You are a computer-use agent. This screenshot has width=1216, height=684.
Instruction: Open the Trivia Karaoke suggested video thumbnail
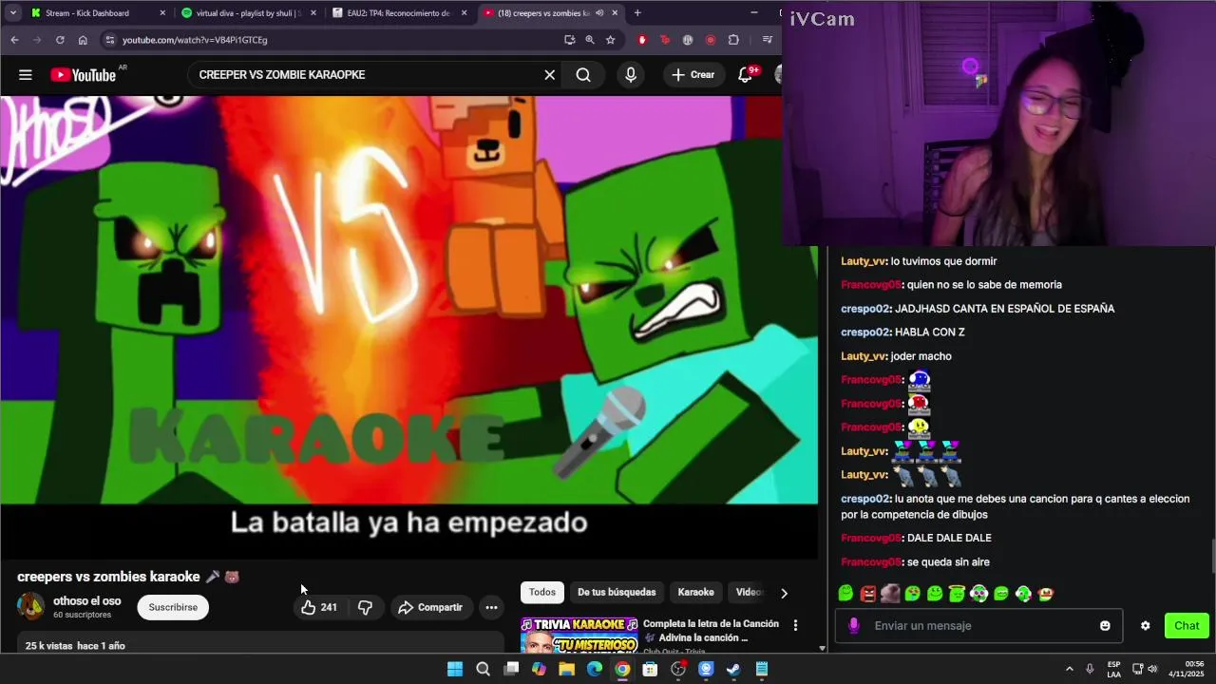pyautogui.click(x=579, y=635)
